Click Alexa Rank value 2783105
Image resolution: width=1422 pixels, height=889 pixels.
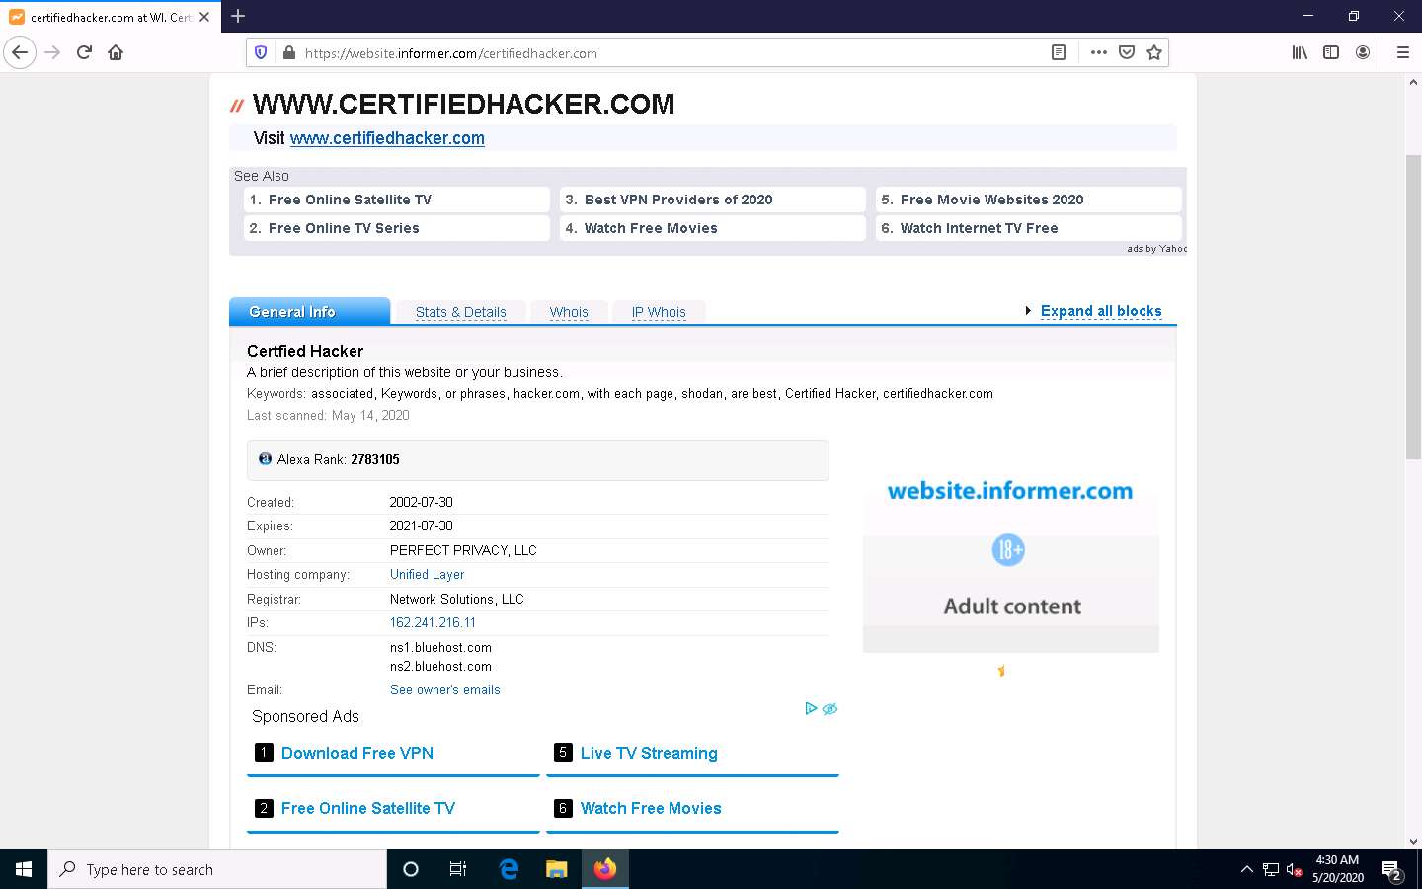pyautogui.click(x=375, y=459)
